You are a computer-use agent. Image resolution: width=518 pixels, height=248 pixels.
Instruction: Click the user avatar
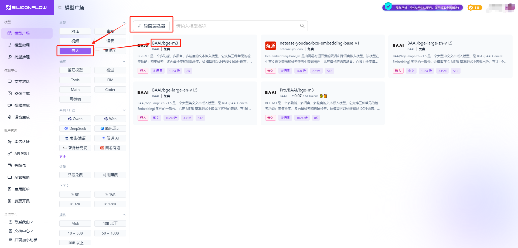click(510, 8)
